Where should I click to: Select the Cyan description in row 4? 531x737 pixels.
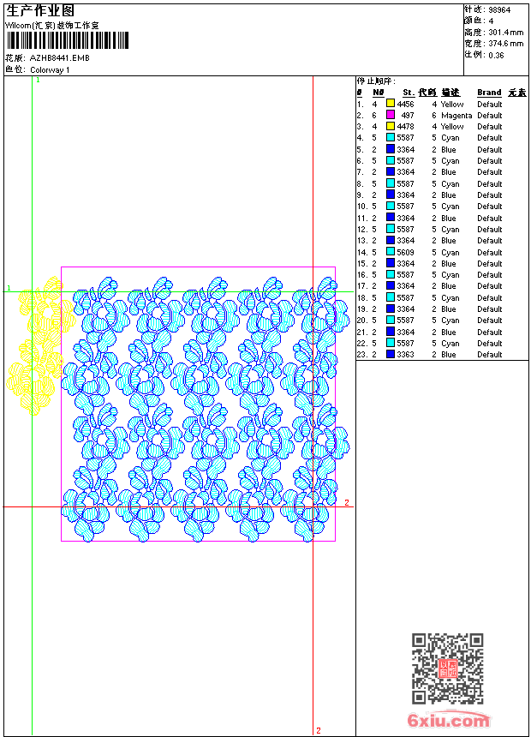tap(450, 138)
